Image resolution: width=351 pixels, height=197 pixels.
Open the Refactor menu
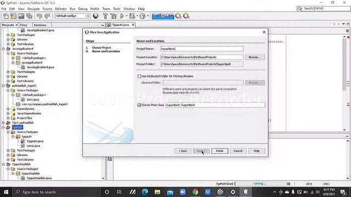tap(61, 9)
